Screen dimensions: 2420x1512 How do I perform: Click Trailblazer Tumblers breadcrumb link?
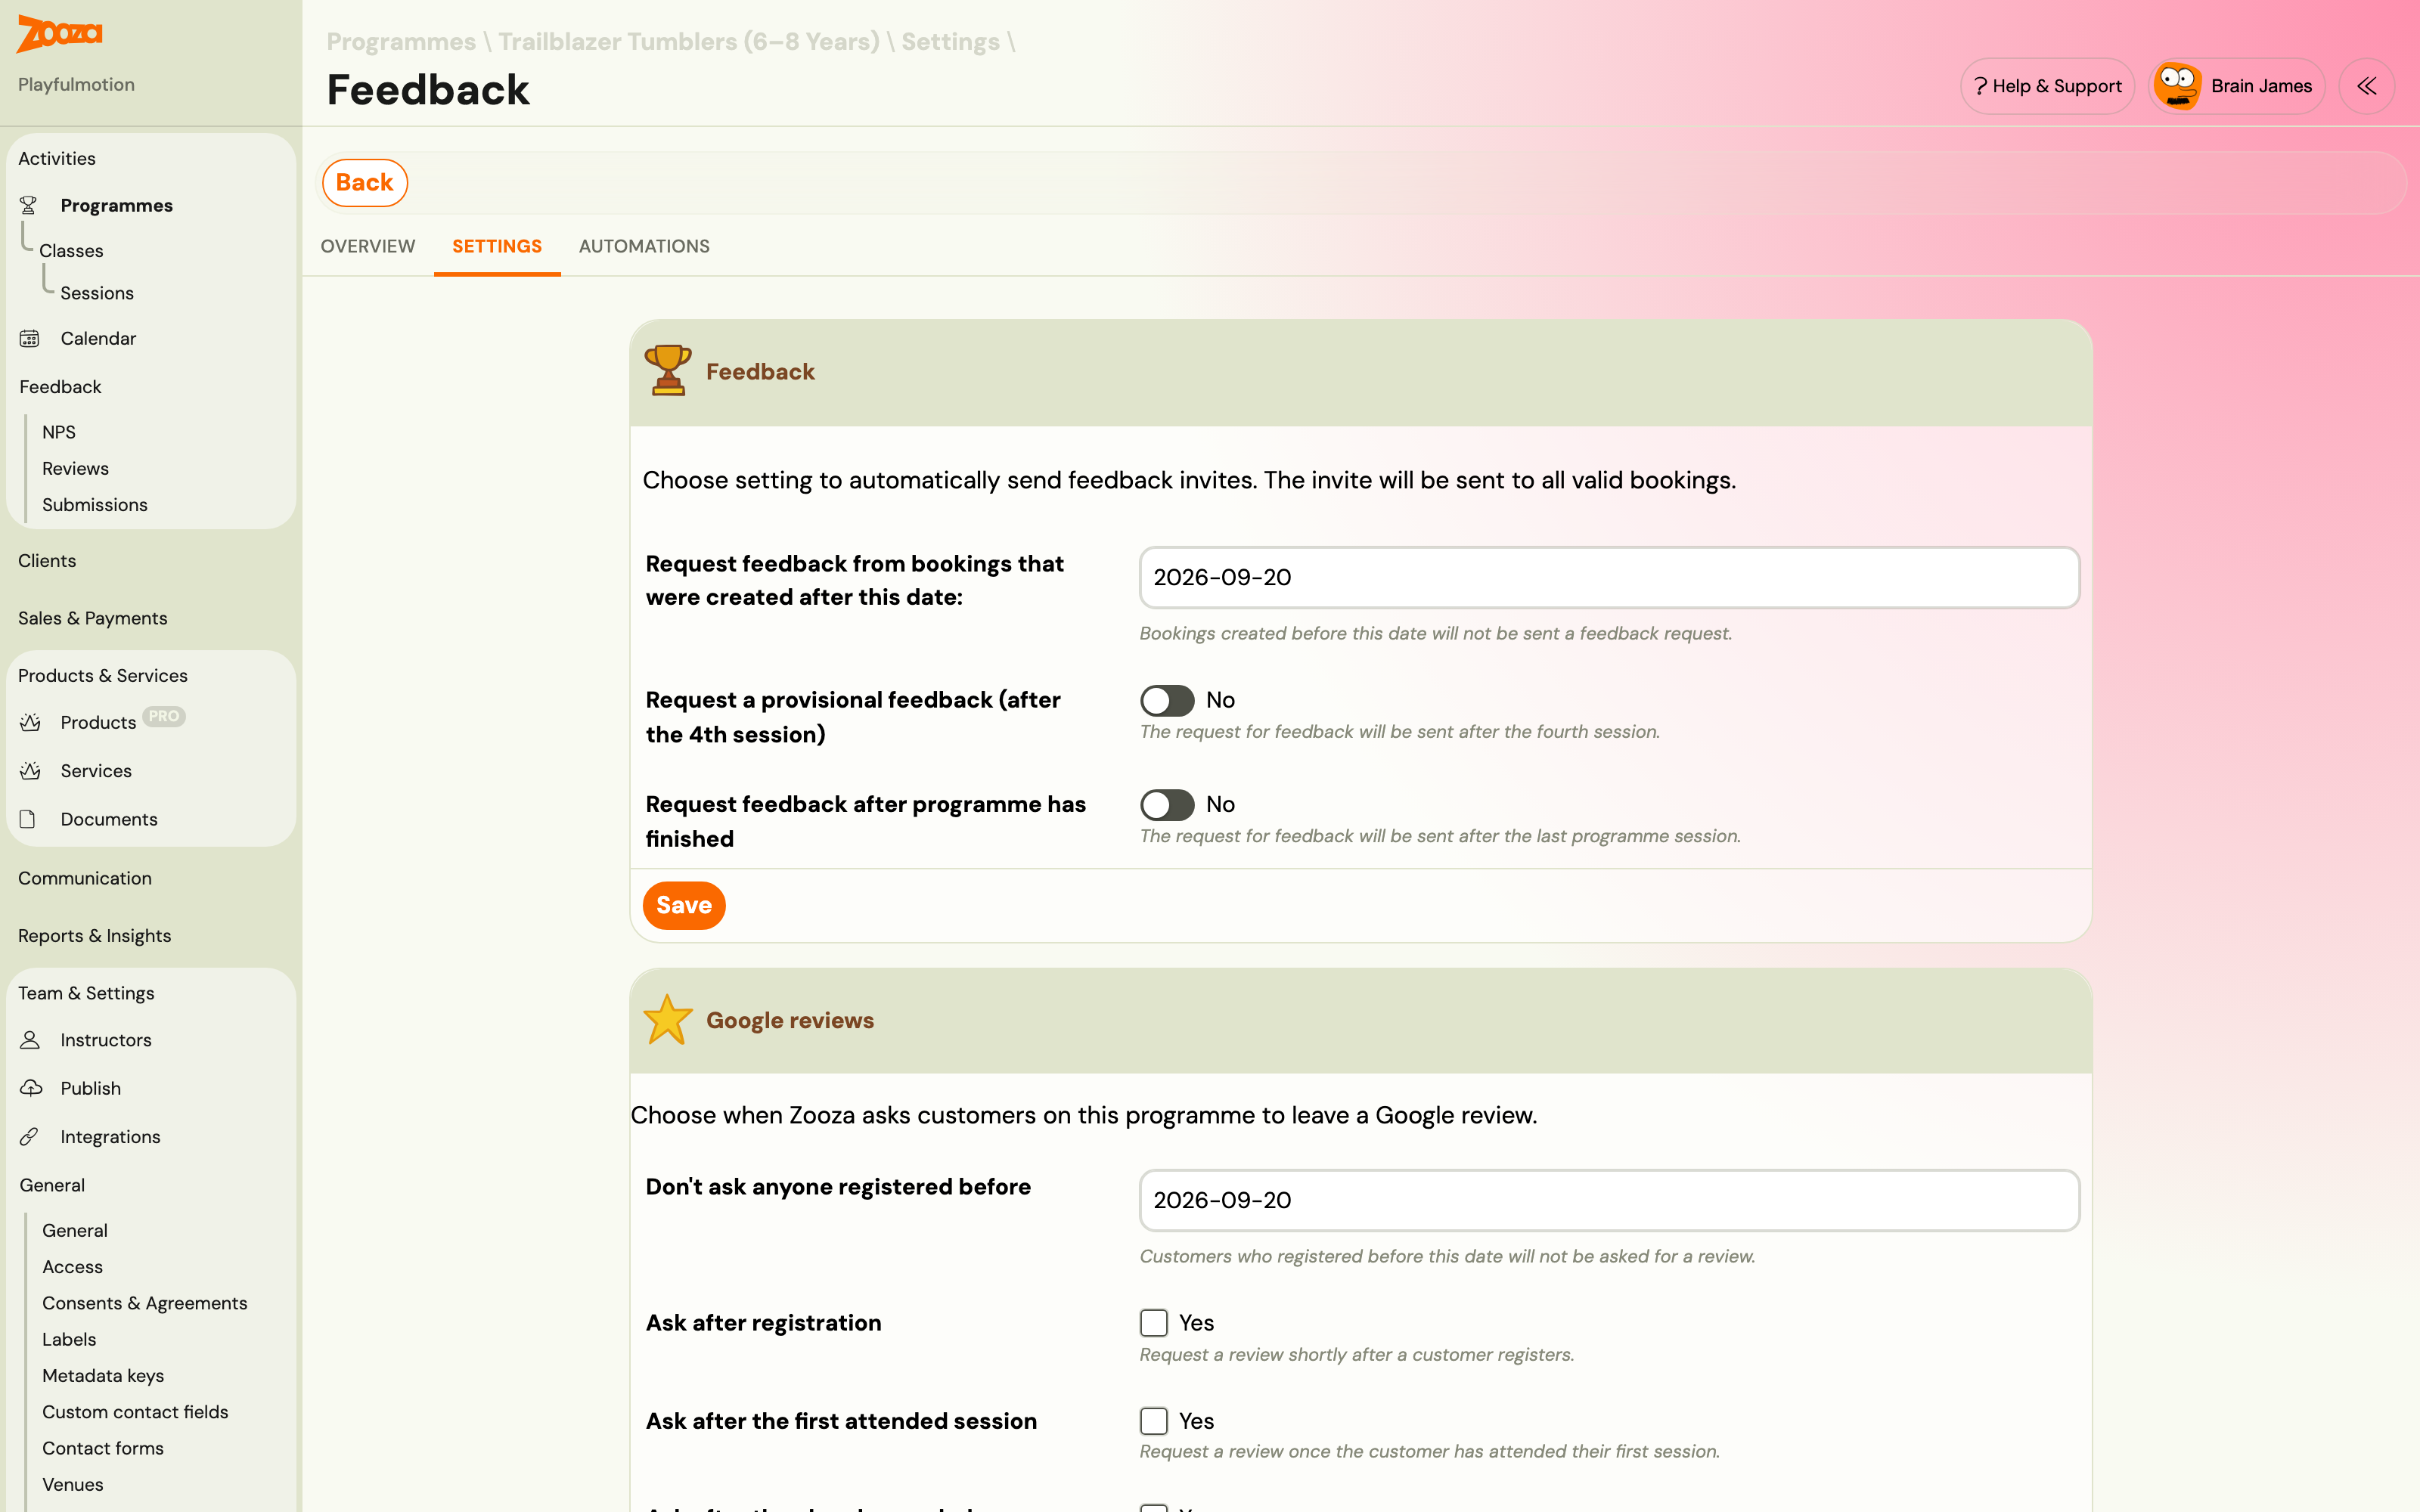[x=689, y=42]
